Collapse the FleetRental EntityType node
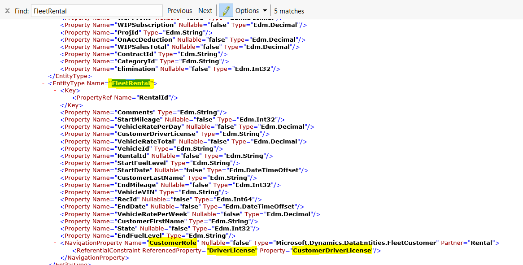 tap(44, 83)
